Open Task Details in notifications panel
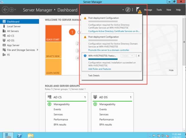The width and height of the screenshot is (186, 138). pos(94,76)
